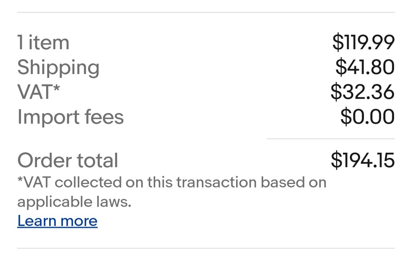Select the $194.15 order total amount
Image resolution: width=412 pixels, height=260 pixels.
pyautogui.click(x=362, y=160)
